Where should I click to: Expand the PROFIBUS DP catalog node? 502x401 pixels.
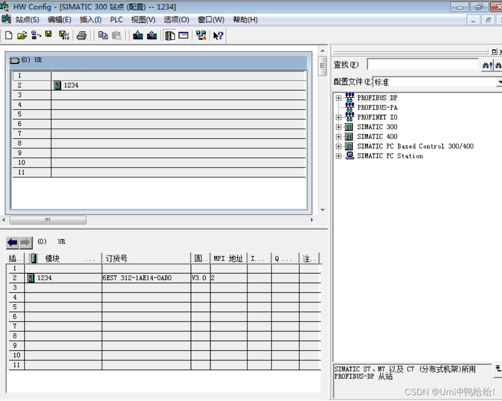[338, 98]
